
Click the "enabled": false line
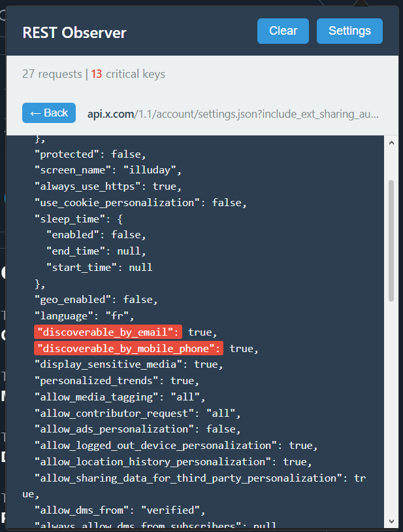click(96, 235)
